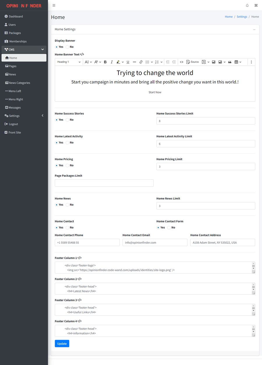Insert a table in banner editor

click(236, 62)
